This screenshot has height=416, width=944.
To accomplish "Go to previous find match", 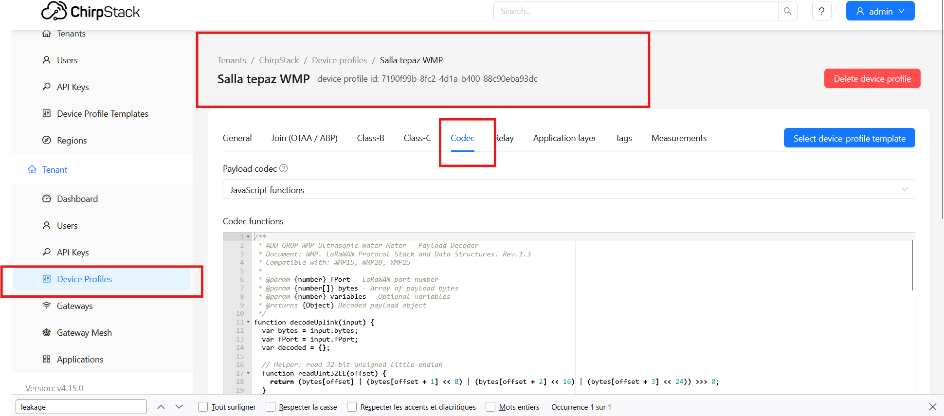I will coord(161,407).
